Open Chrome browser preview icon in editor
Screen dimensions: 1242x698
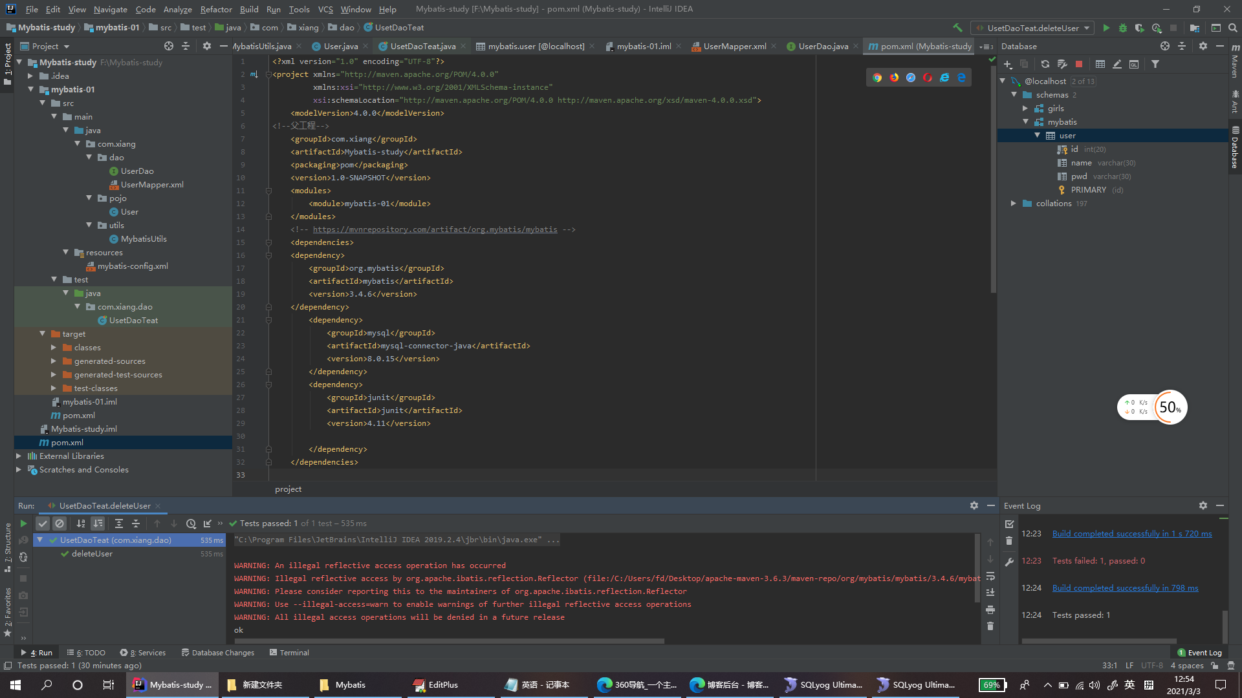877,78
